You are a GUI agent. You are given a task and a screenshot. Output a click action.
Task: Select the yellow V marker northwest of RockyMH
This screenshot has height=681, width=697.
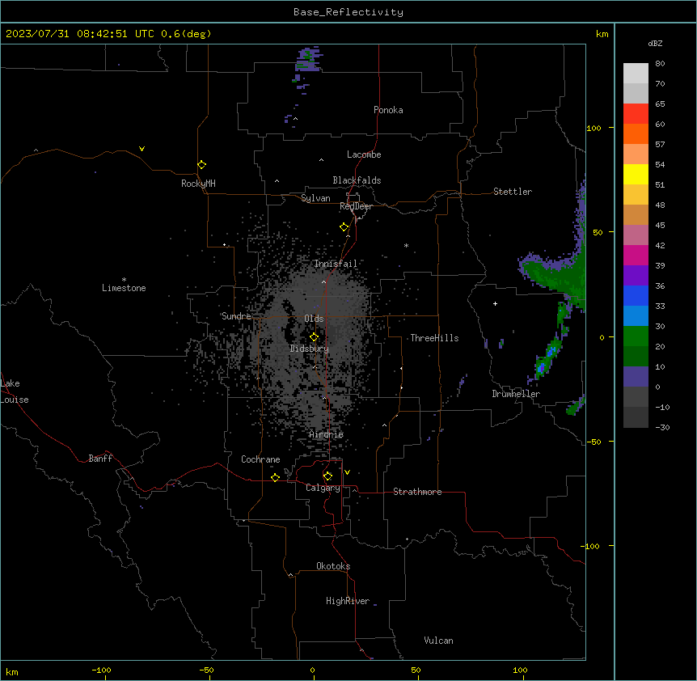142,149
